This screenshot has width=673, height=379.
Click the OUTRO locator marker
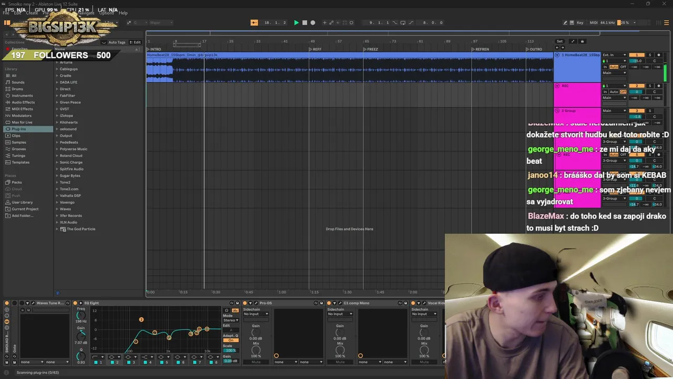tap(534, 49)
